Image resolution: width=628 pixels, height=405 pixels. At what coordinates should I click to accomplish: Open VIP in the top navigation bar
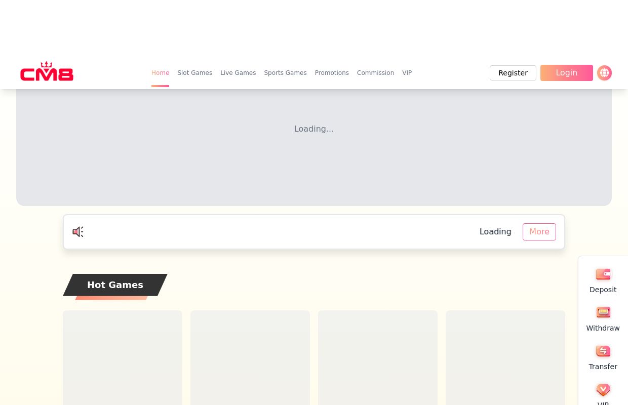pos(407,73)
